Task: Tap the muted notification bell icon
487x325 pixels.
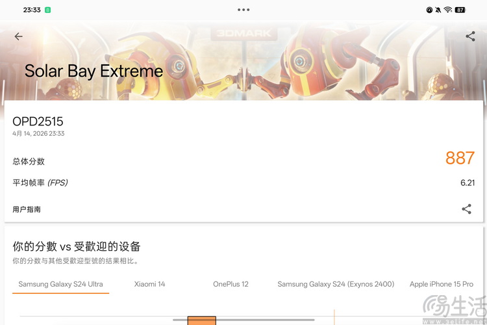Action: (x=438, y=10)
